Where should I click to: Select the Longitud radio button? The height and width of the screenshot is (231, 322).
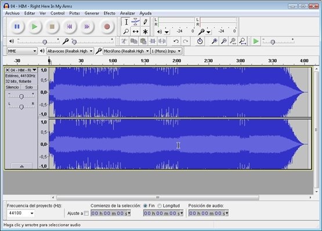[160, 206]
